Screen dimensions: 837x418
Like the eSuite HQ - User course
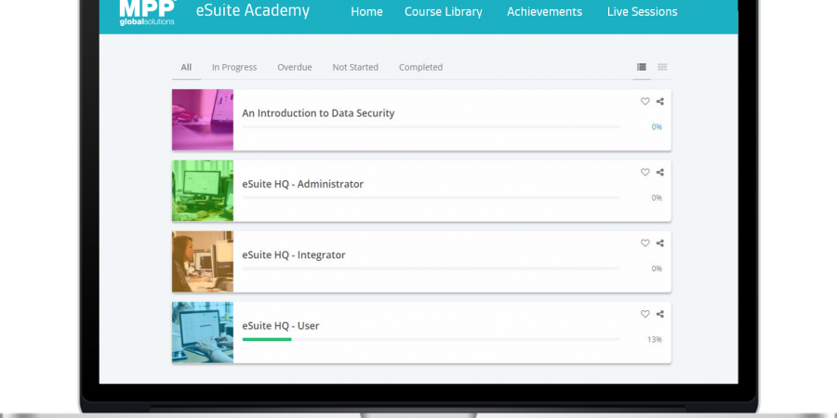[x=644, y=314]
